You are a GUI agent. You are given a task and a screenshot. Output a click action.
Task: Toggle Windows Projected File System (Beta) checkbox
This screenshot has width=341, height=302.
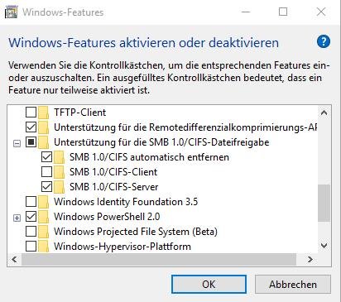[31, 232]
